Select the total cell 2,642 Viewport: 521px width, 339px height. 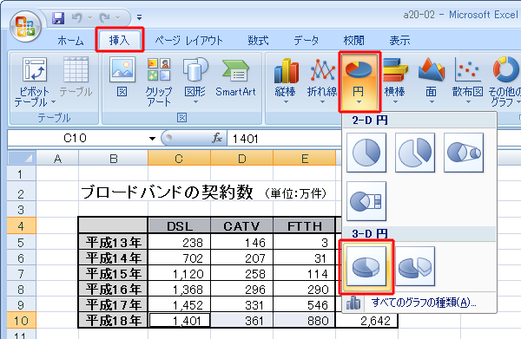coord(366,321)
